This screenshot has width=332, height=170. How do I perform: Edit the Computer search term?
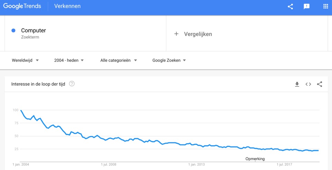pyautogui.click(x=34, y=30)
